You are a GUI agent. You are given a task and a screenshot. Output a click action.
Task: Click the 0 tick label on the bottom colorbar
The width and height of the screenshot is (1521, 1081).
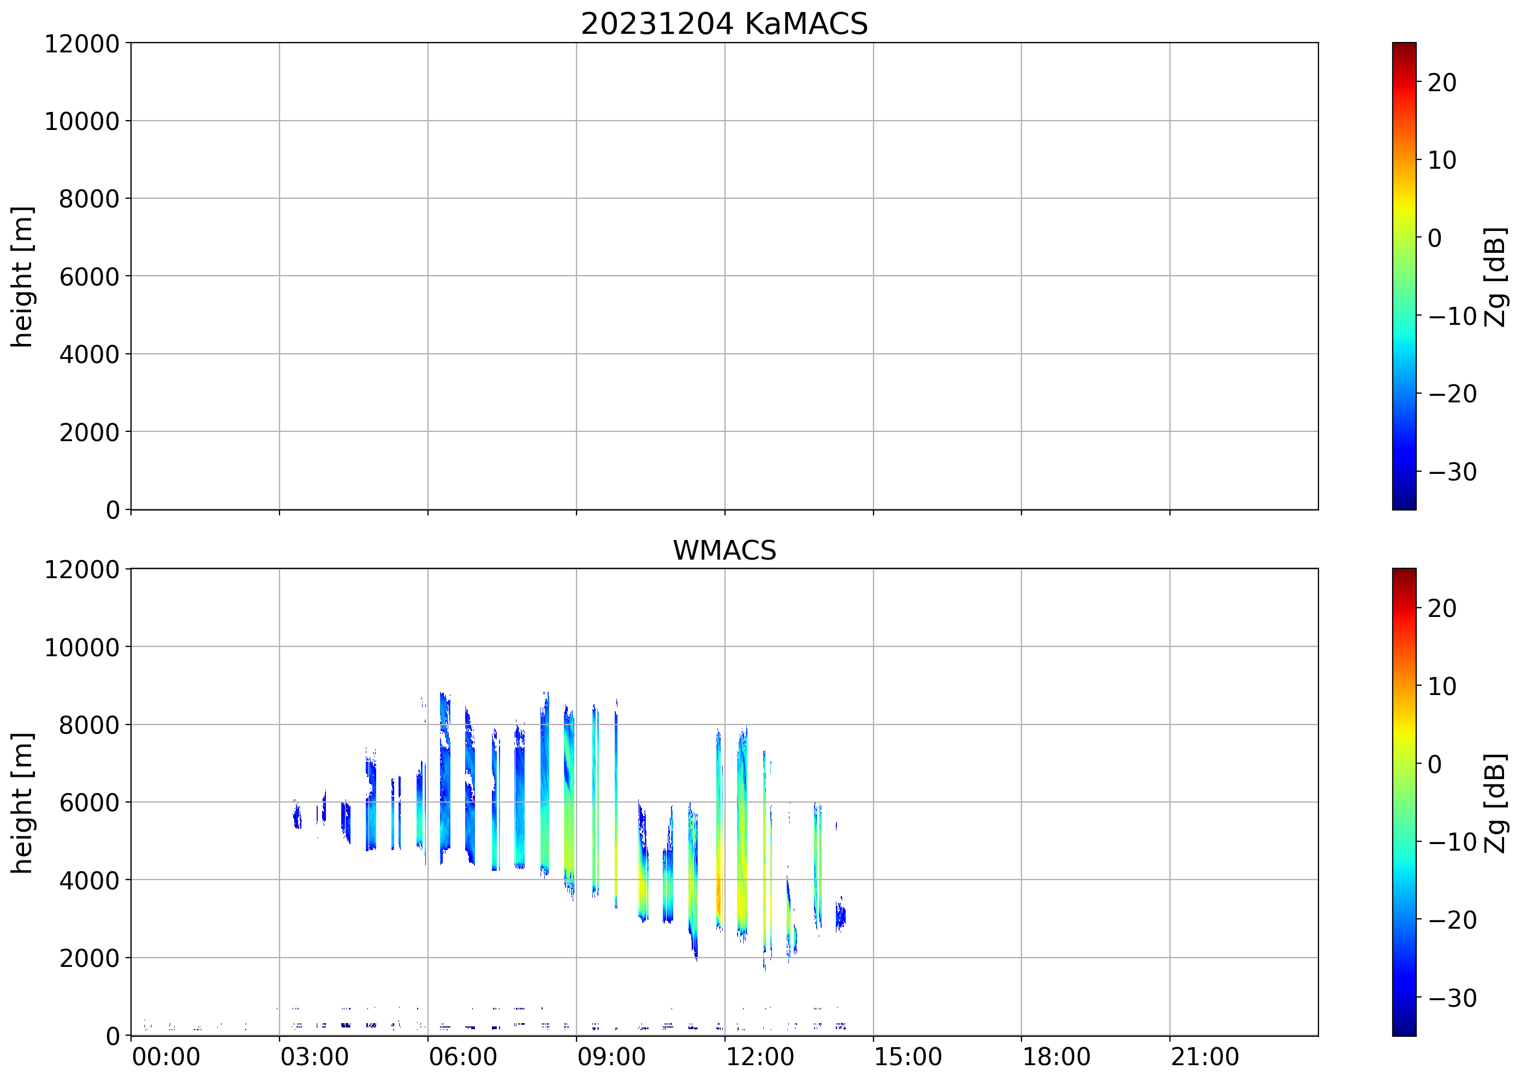pos(1434,764)
